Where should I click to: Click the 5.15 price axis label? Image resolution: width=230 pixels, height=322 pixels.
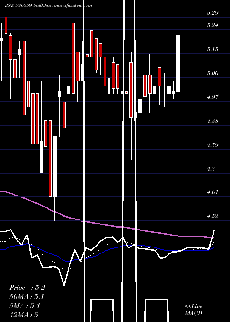213,49
